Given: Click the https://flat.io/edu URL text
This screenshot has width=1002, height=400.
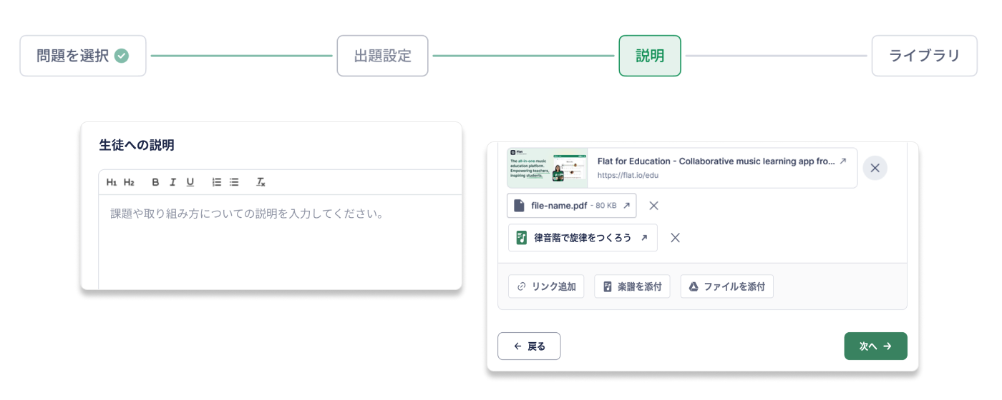Looking at the screenshot, I should (628, 175).
